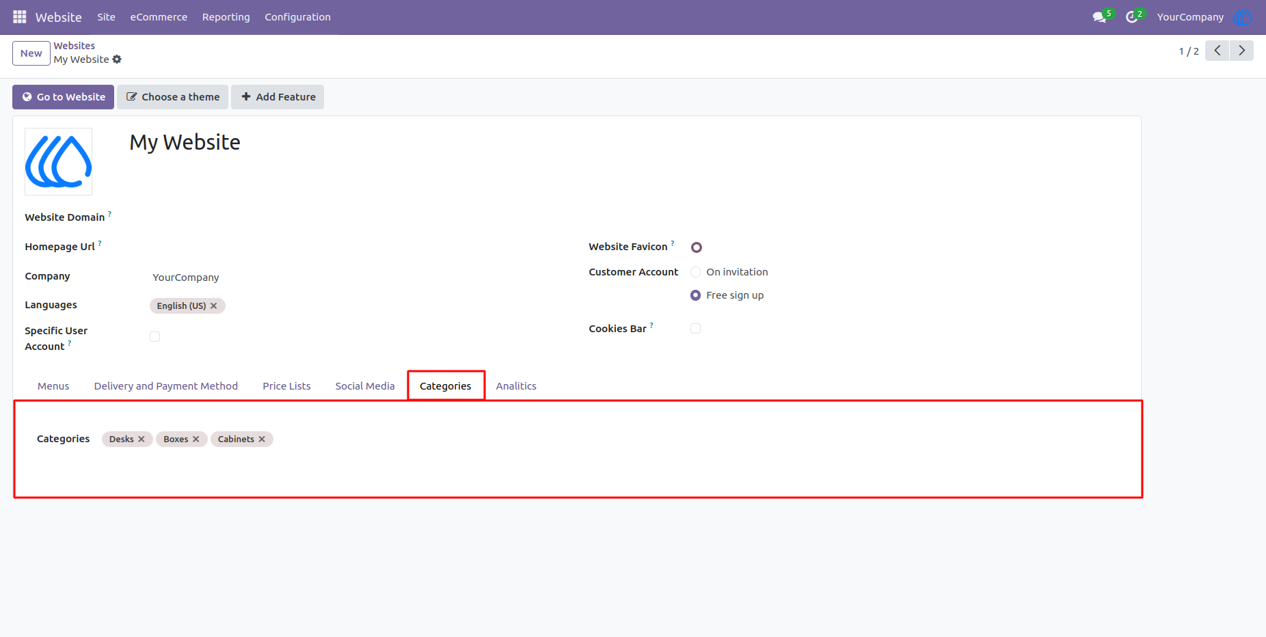This screenshot has width=1266, height=637.
Task: Click the Go to Website button
Action: click(63, 97)
